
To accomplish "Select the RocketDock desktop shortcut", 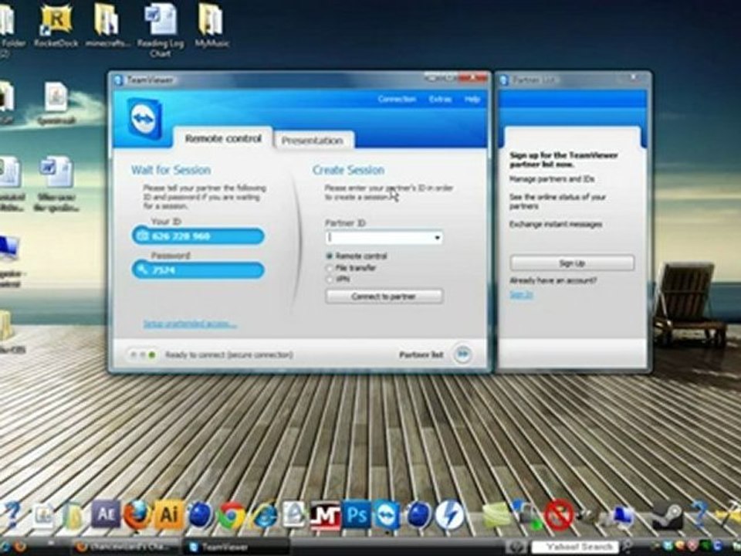I will 56,25.
